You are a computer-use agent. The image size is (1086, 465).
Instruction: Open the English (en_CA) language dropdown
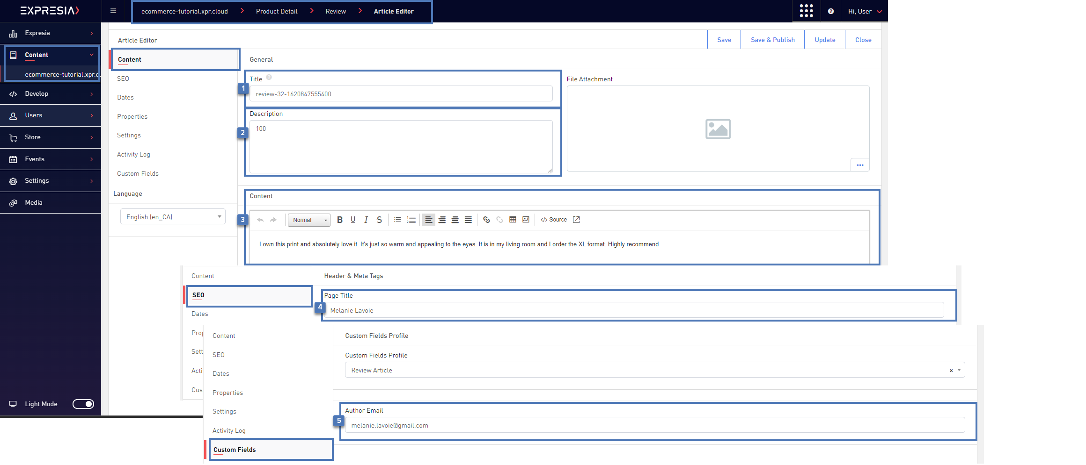pos(173,217)
